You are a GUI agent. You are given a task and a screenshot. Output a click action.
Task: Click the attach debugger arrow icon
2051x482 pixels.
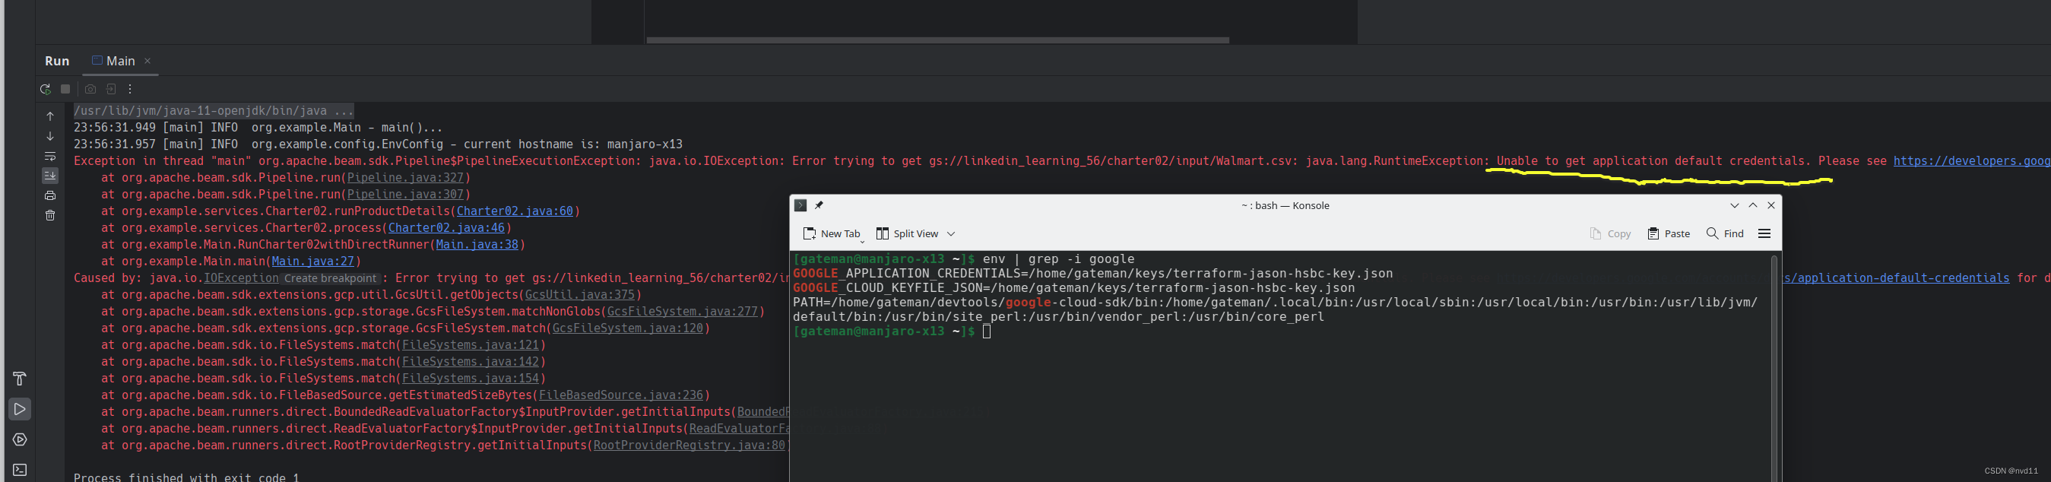[112, 89]
